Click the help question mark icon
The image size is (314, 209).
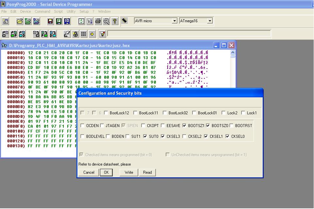[115, 22]
